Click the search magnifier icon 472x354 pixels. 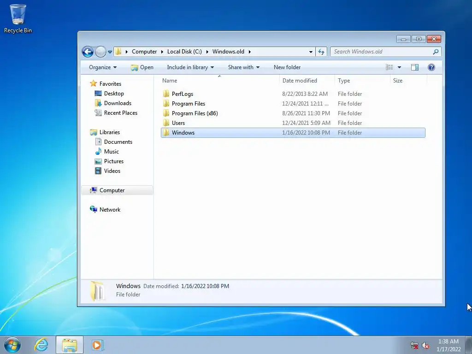tap(436, 52)
